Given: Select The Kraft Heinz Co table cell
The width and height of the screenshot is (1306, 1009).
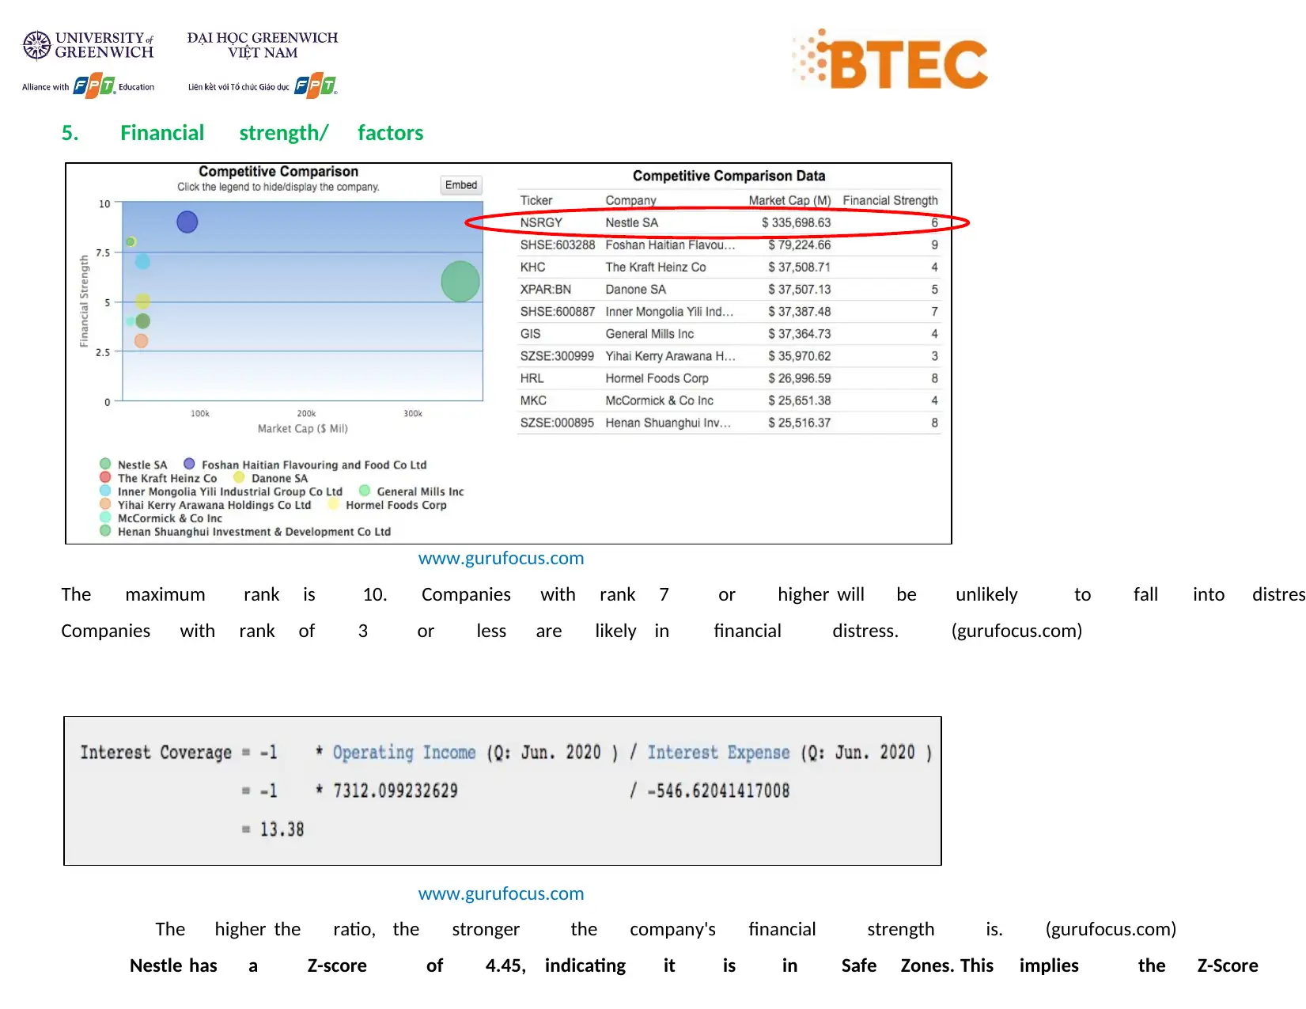Looking at the screenshot, I should pos(656,267).
